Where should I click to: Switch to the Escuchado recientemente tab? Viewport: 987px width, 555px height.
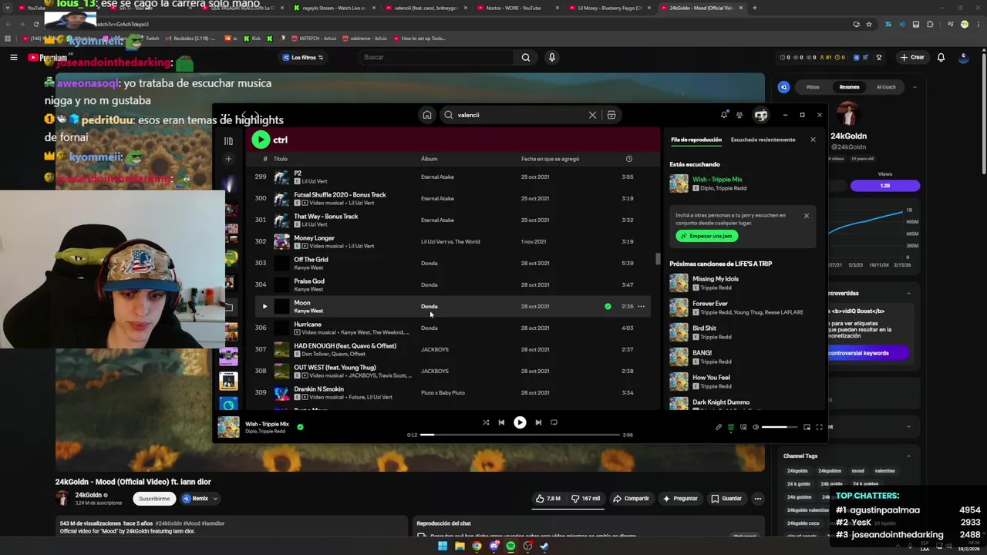(763, 140)
